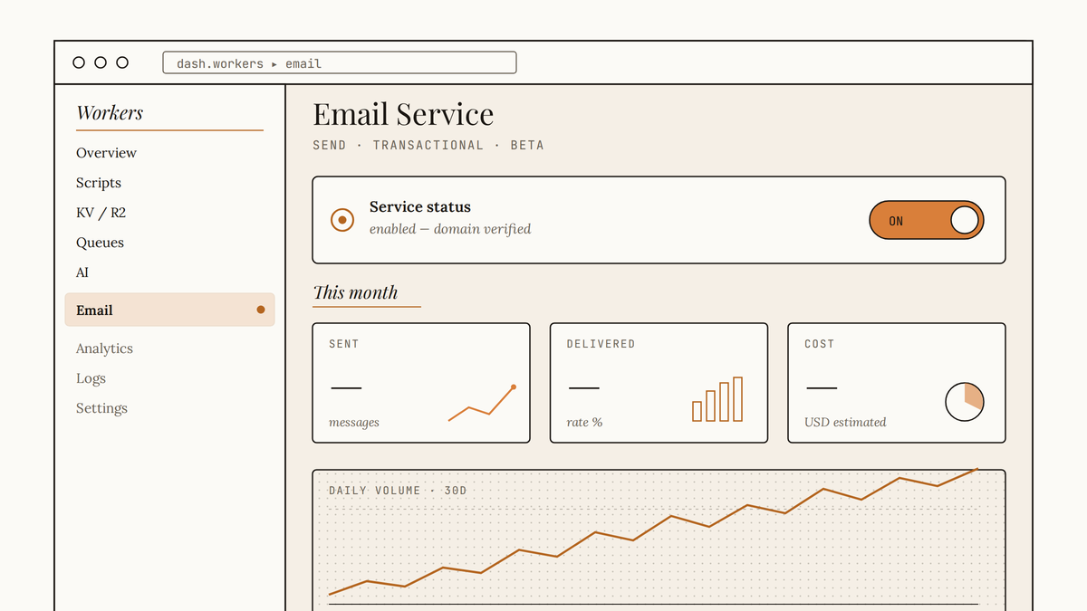Open Scripts in the sidebar
This screenshot has width=1087, height=611.
point(99,183)
